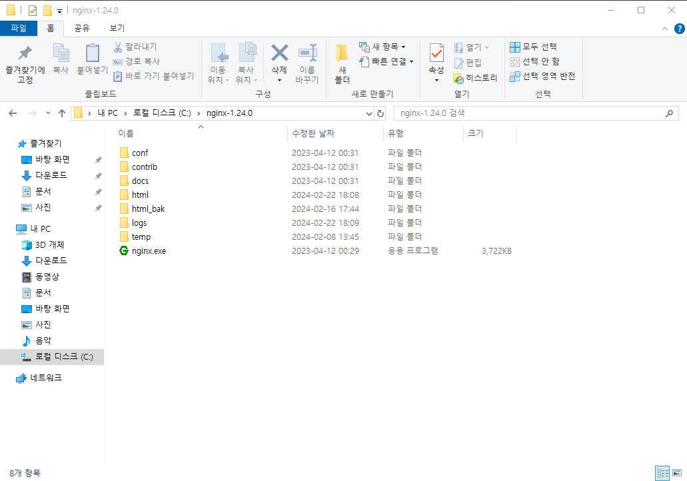Click the 삭제 (Delete) X icon
687x481 pixels.
coord(279,53)
